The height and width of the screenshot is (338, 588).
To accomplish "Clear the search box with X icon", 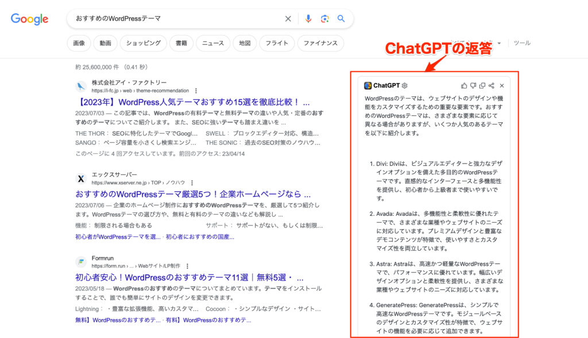I will (288, 19).
